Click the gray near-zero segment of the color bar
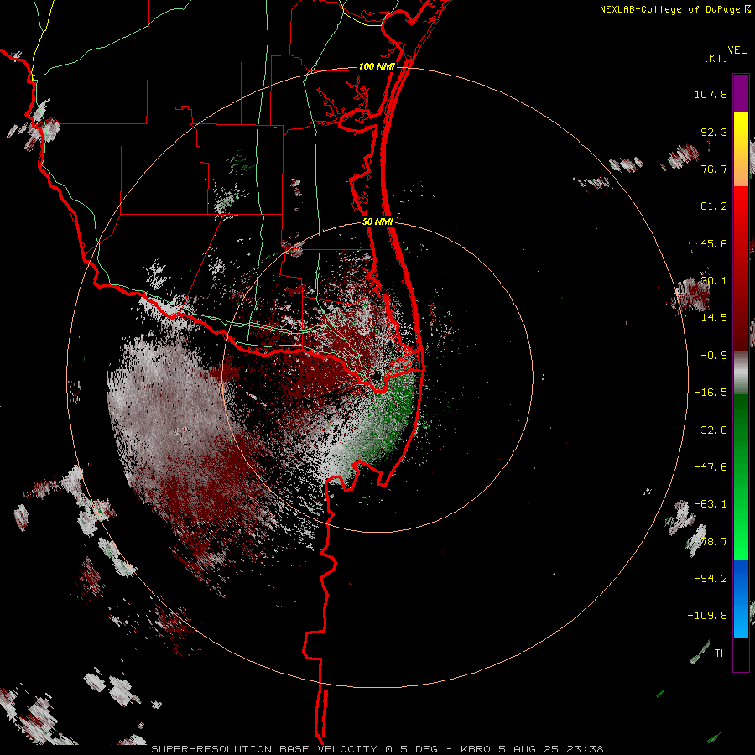This screenshot has width=755, height=755. pyautogui.click(x=741, y=373)
